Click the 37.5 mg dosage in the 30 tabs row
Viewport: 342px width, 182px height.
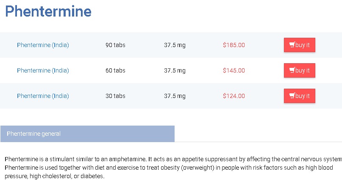coord(175,96)
